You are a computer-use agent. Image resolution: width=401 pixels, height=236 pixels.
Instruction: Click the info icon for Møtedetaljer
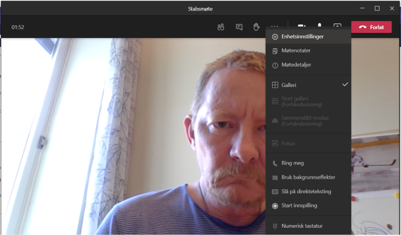[275, 65]
